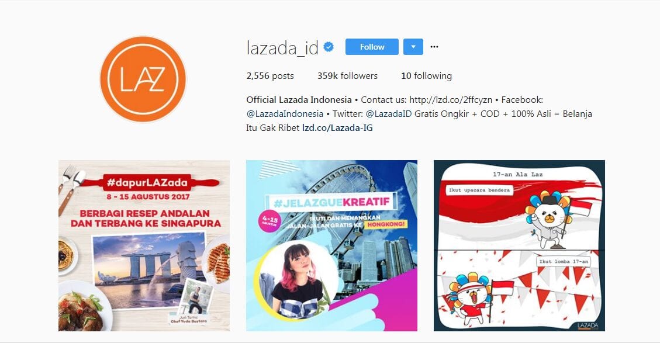The height and width of the screenshot is (343, 660).
Task: Open the #JELAZGUEKREATIF Hongkong post
Action: click(x=331, y=245)
